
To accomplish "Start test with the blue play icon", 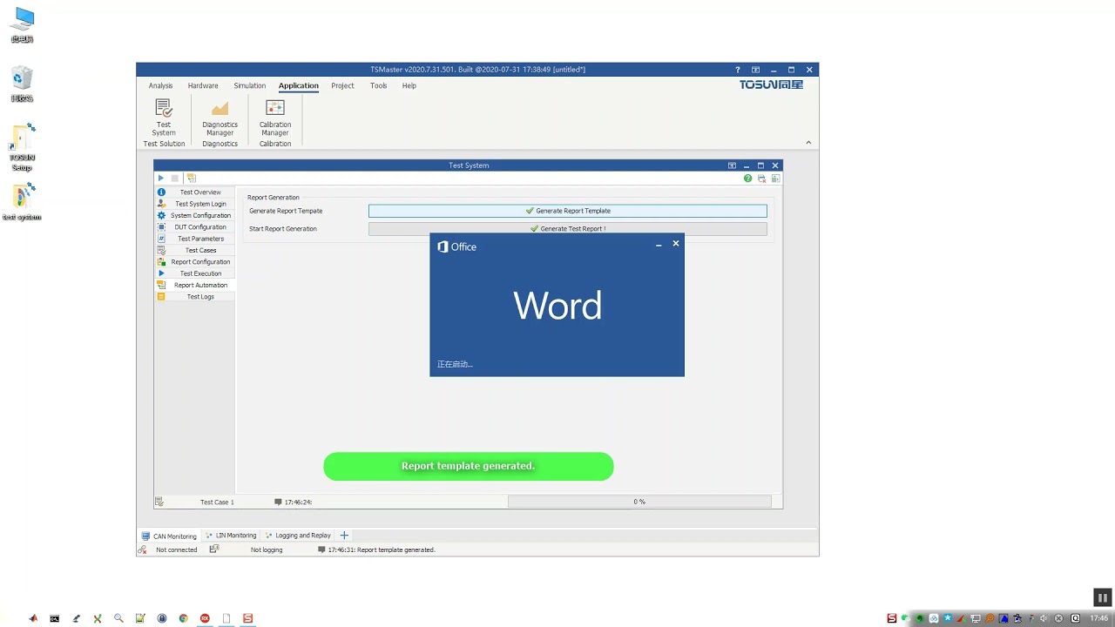I will tap(160, 178).
